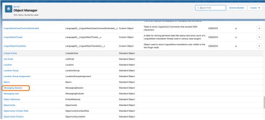Image resolution: width=265 pixels, height=120 pixels.
Task: Click API name MessagingEndUser
Action: point(75,94)
